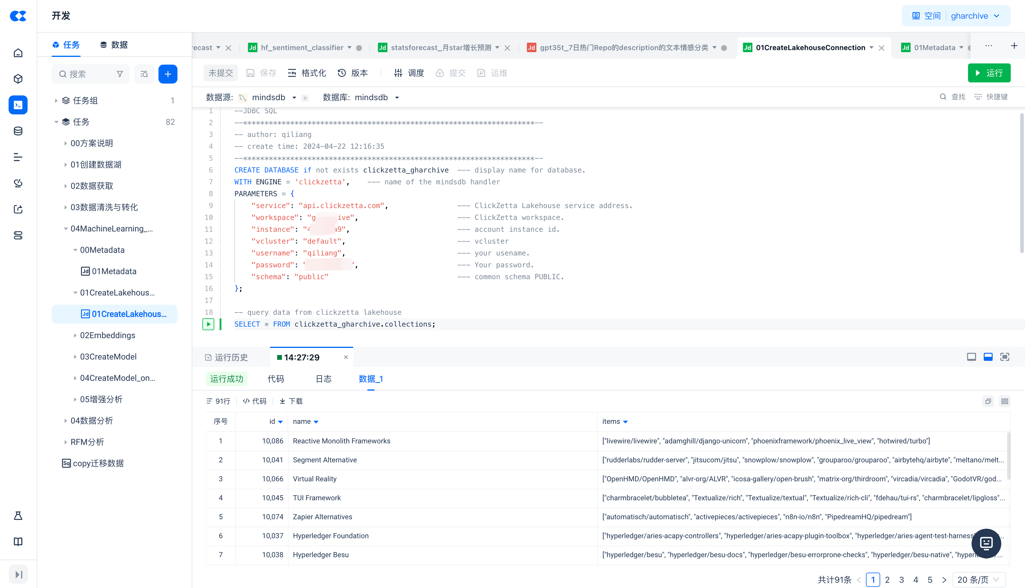Click the filter funnel icon in search
This screenshot has width=1025, height=588.
tap(120, 74)
